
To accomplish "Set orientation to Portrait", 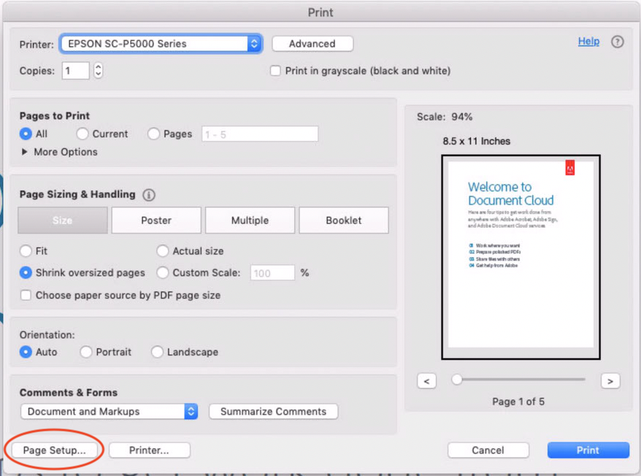I will click(86, 352).
